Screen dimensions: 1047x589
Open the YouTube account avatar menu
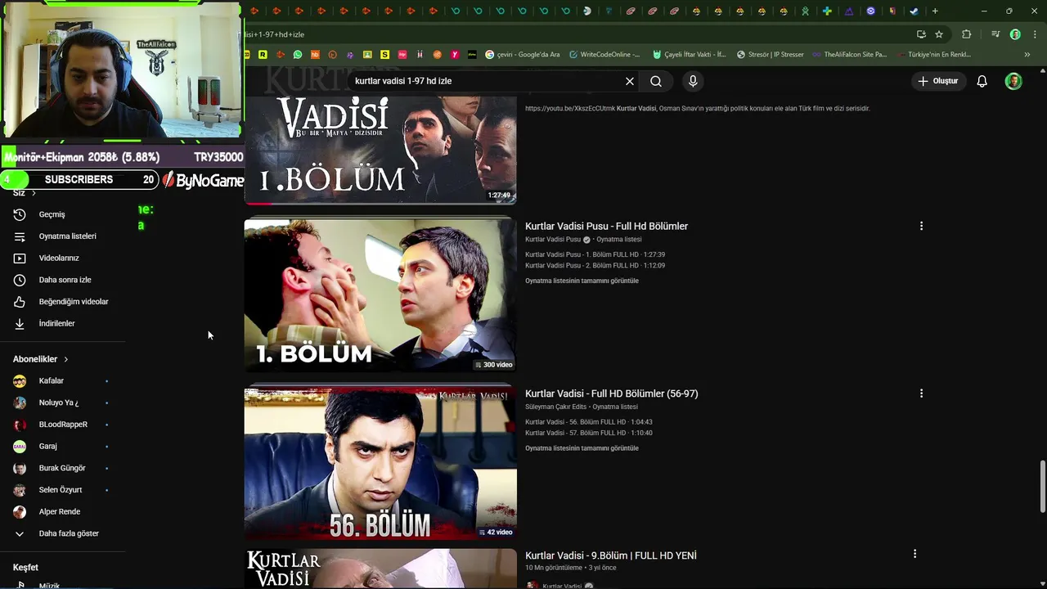tap(1013, 81)
